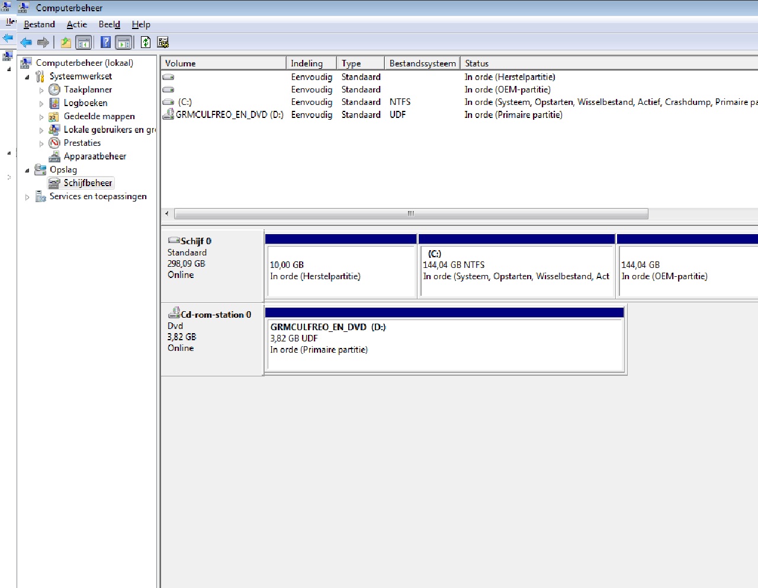
Task: Sort by the Volume column header
Action: click(x=223, y=63)
